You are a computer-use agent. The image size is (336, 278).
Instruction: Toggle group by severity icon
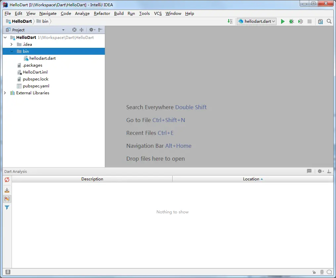7,199
